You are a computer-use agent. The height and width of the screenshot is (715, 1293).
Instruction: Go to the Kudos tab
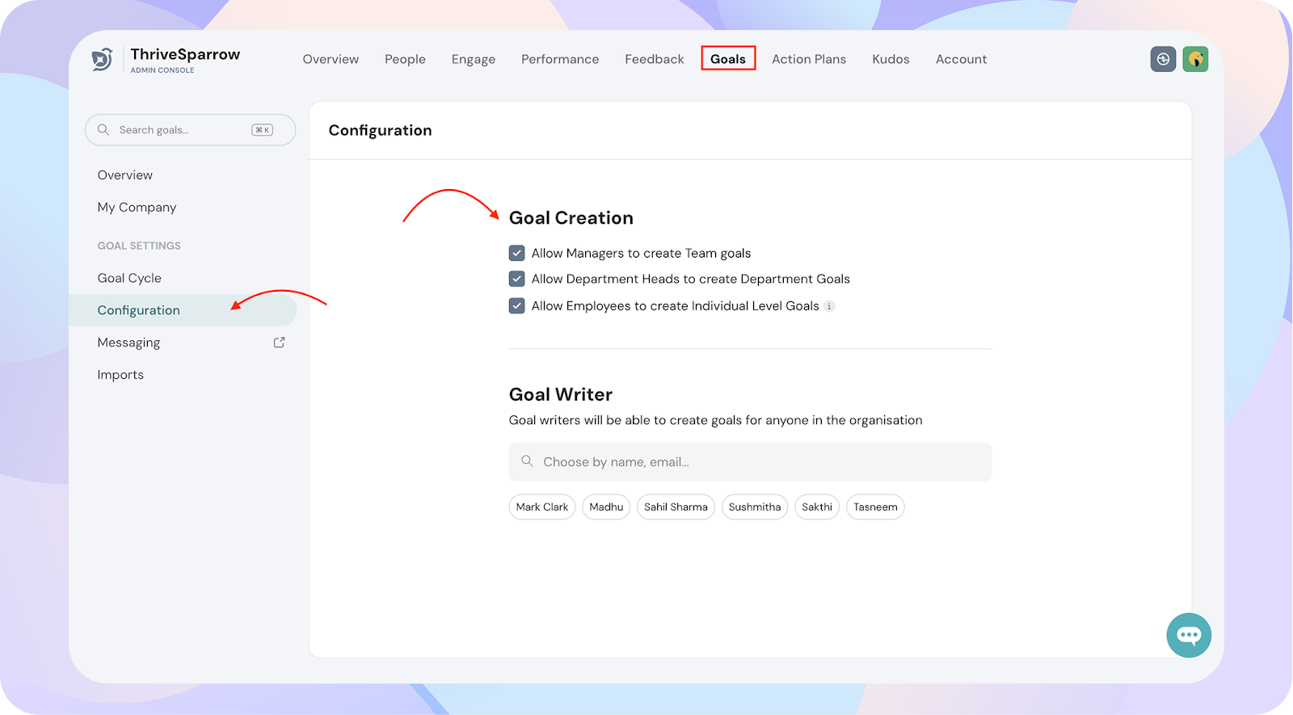(x=891, y=59)
